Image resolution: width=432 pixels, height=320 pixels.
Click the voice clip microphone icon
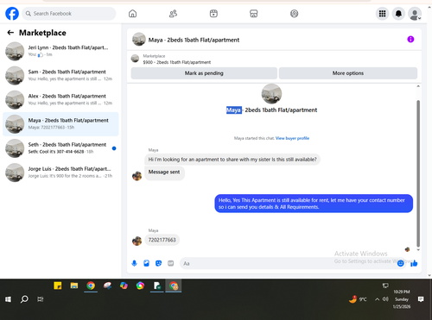[134, 263]
